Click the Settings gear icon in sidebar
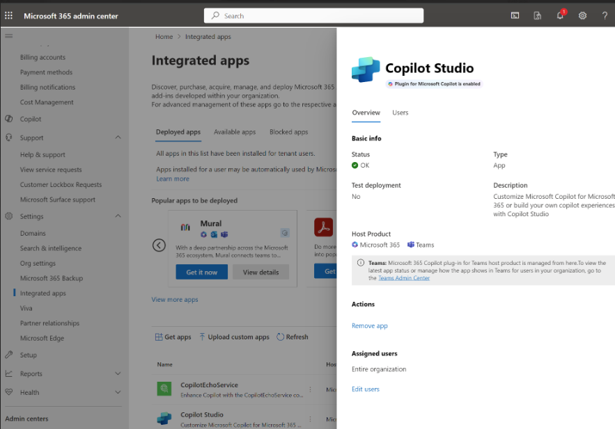The height and width of the screenshot is (429, 615). (x=8, y=216)
